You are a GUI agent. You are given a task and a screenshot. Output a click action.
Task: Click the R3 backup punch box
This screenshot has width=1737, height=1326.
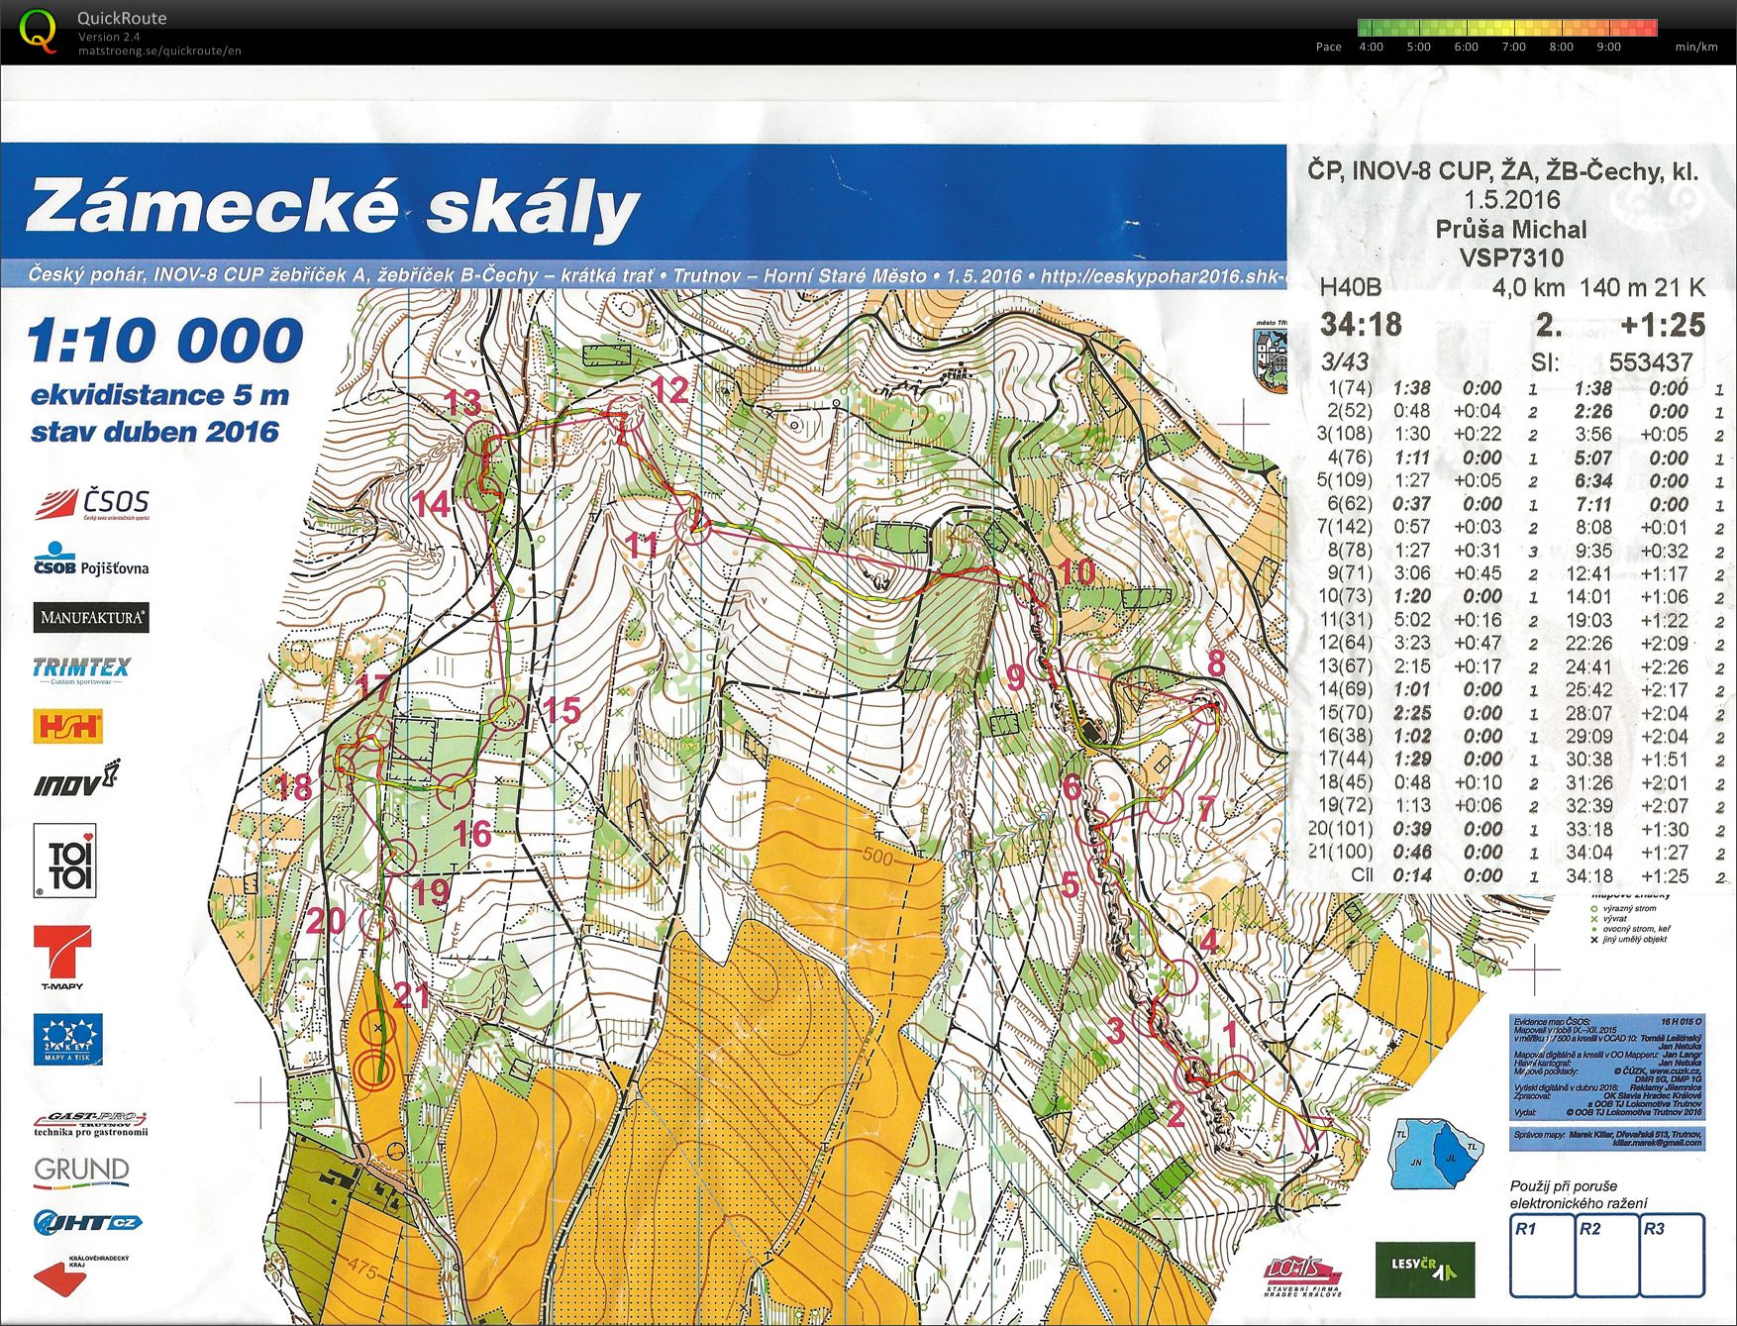coord(1672,1255)
